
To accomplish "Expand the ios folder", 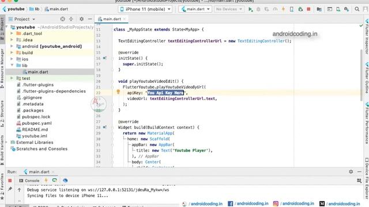I will point(12,59).
